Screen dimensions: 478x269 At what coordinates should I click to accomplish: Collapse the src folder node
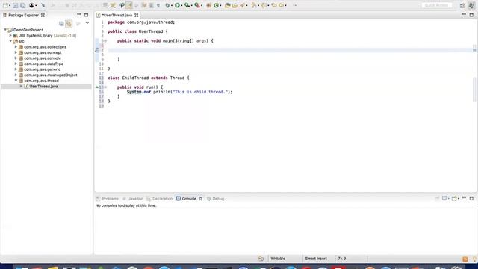10,41
